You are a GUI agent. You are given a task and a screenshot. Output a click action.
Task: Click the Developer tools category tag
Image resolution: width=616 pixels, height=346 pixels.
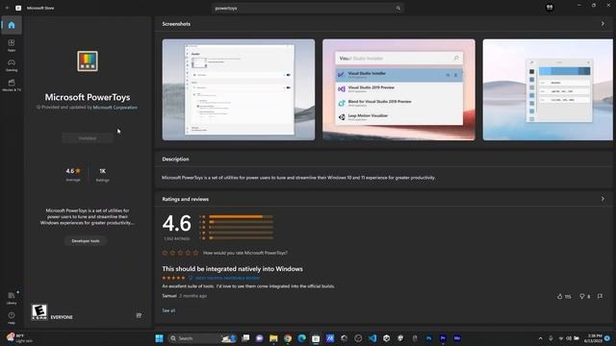86,241
